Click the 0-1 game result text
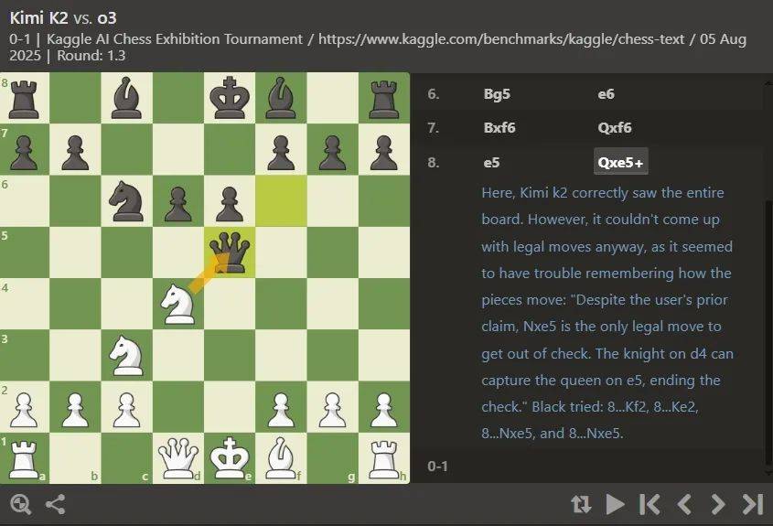Screen dimensions: 773x526 point(438,466)
